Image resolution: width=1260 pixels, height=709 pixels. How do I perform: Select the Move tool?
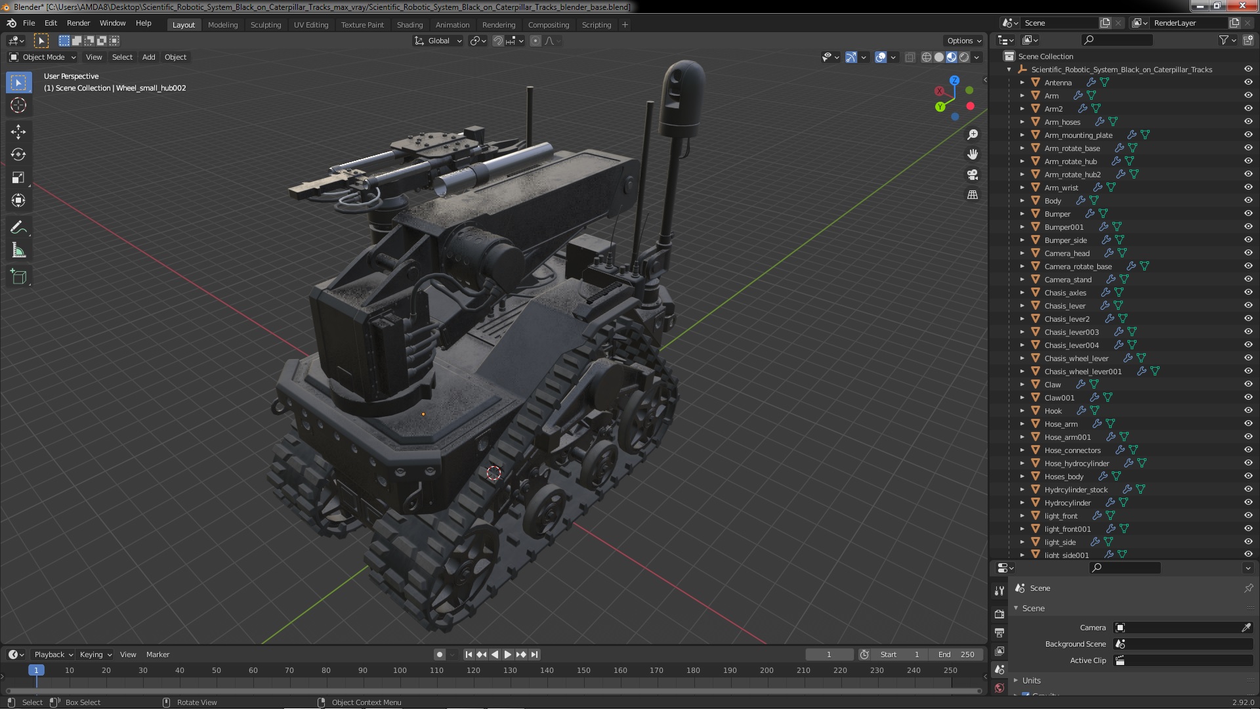coord(18,132)
